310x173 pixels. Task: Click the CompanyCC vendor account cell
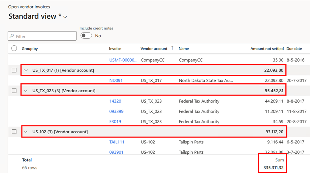click(153, 60)
